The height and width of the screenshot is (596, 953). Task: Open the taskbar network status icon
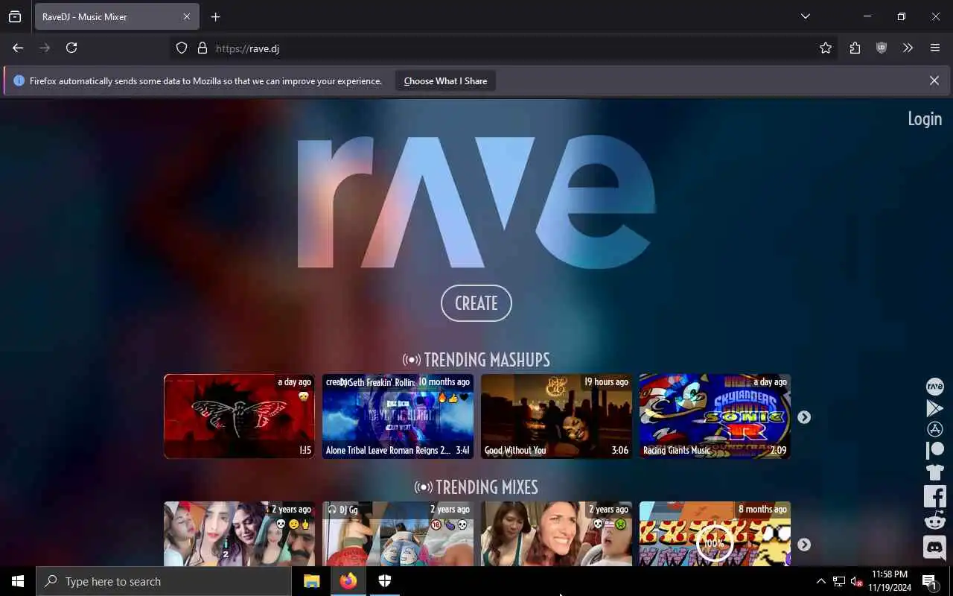pyautogui.click(x=838, y=581)
